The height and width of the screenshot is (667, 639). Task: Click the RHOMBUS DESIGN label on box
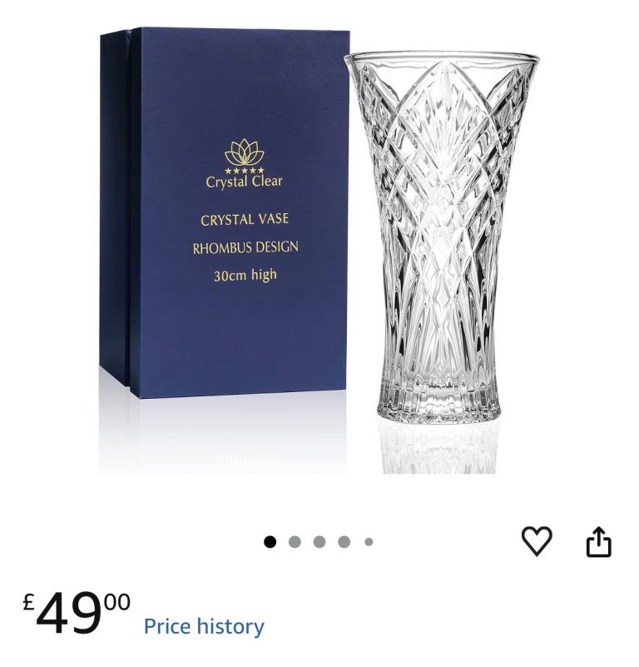click(245, 247)
